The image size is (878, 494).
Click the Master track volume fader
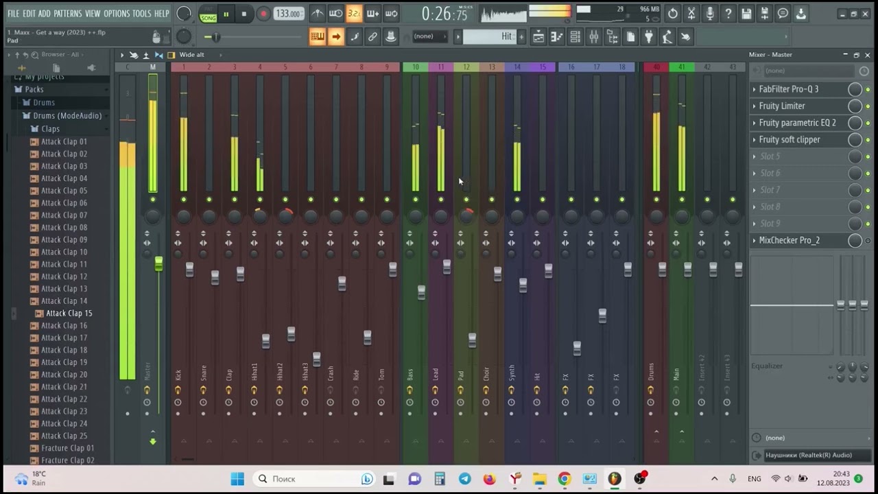tap(158, 263)
